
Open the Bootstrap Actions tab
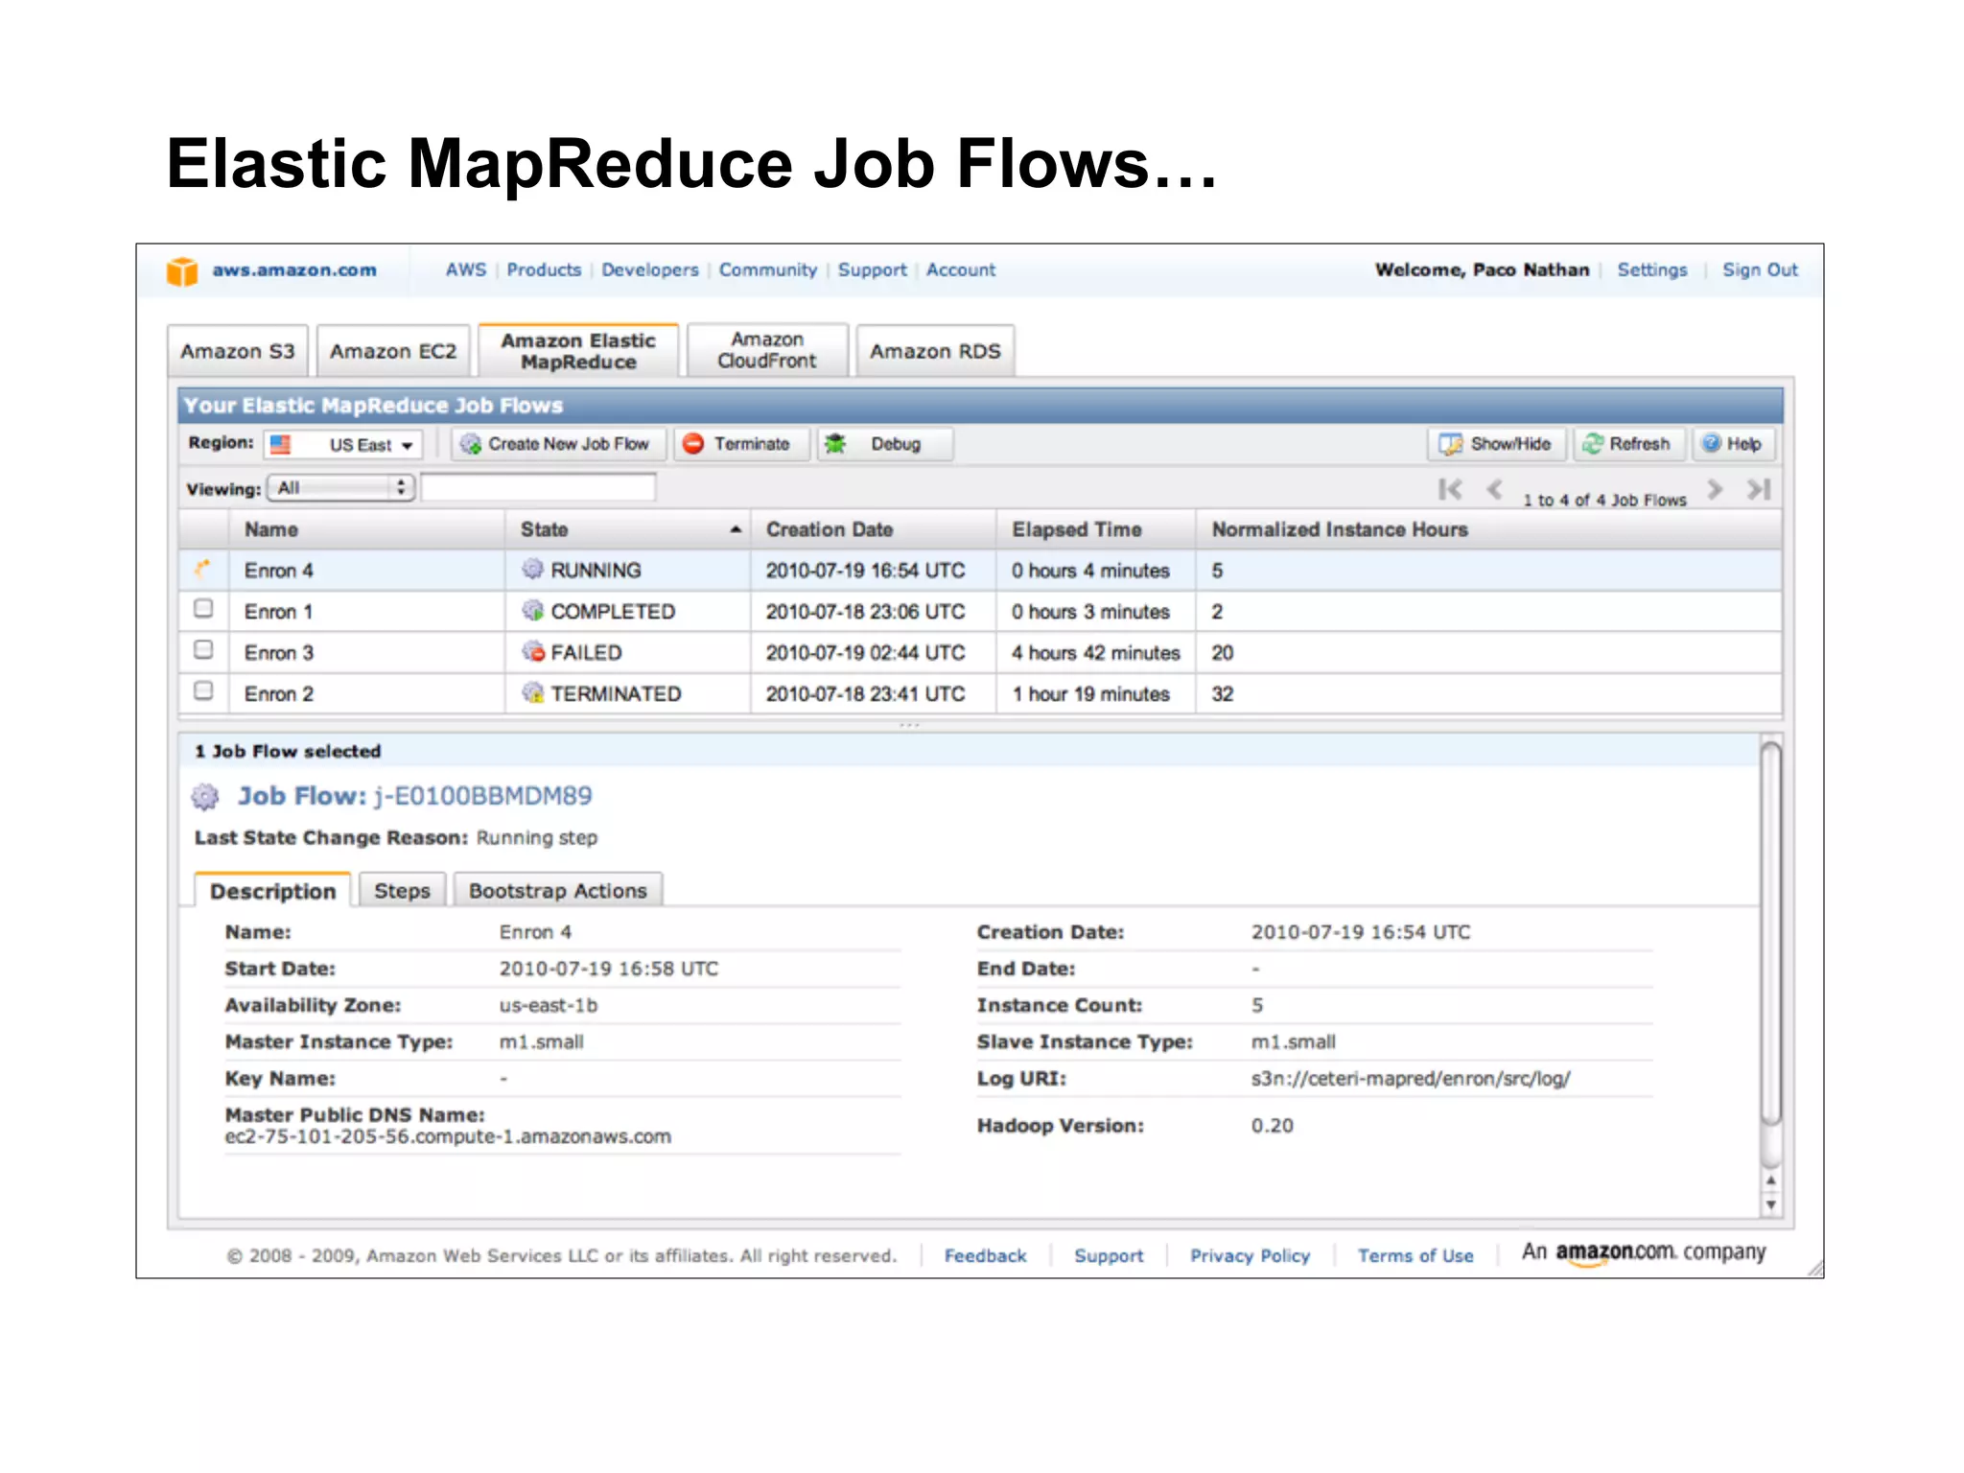[558, 891]
